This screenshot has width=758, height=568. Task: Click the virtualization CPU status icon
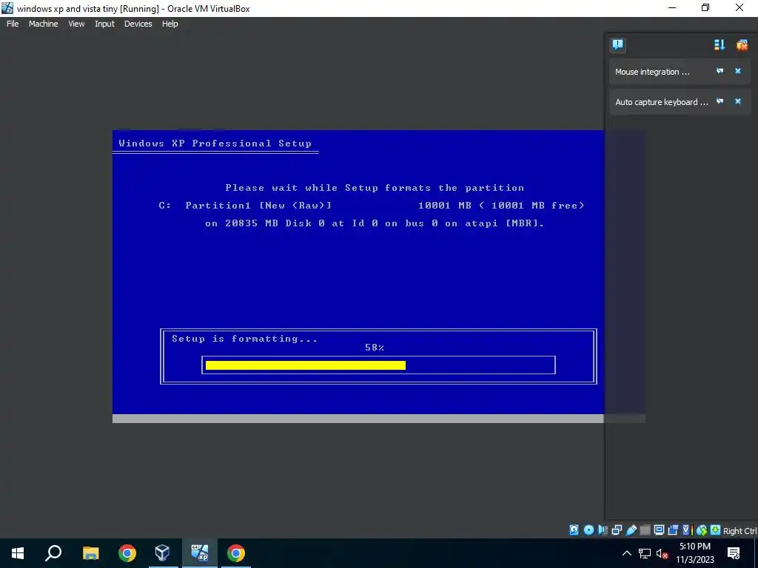(688, 530)
